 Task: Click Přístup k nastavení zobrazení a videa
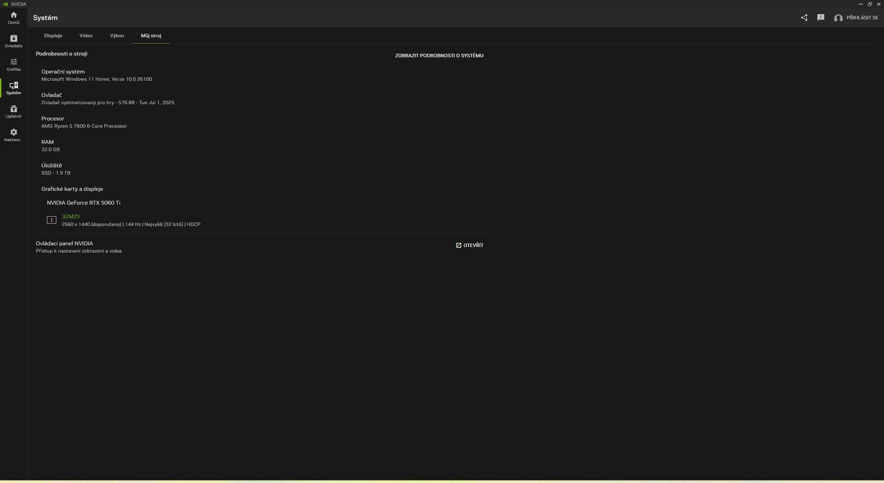(78, 251)
